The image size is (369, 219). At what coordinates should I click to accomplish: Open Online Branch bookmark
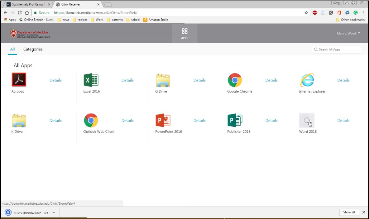[36, 20]
